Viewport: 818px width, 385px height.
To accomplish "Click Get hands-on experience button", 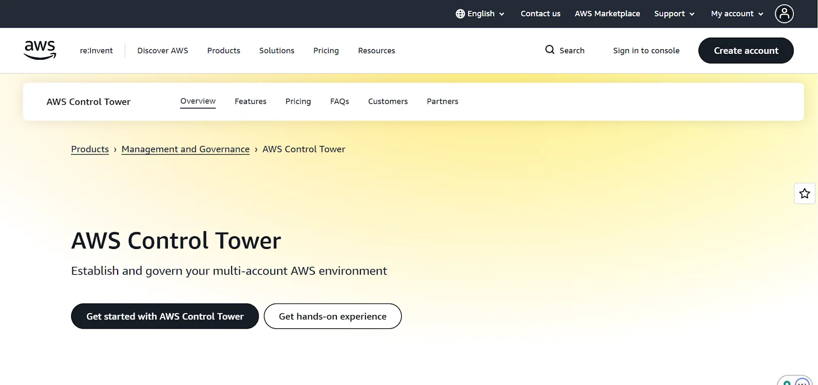I will (x=333, y=316).
